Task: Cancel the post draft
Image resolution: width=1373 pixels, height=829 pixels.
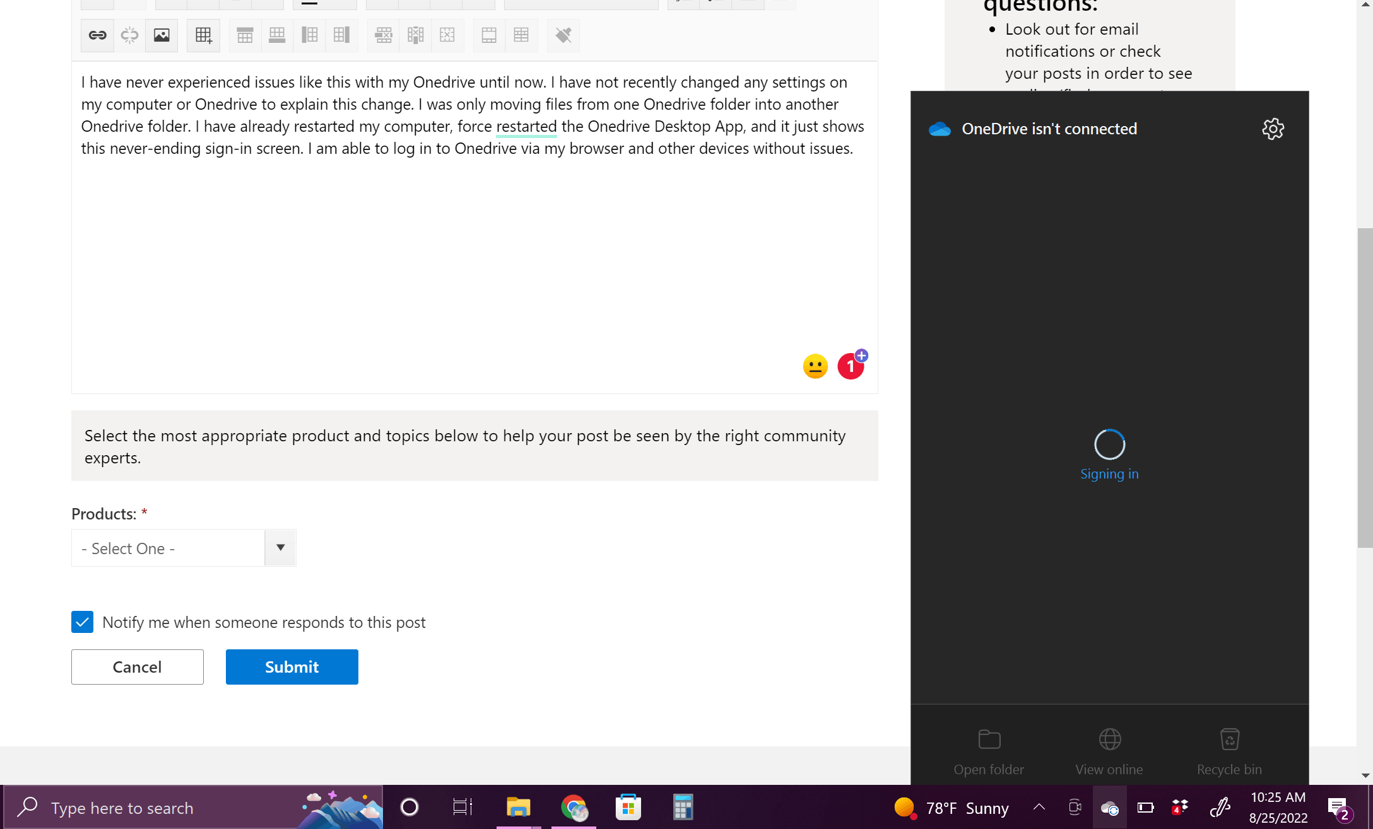Action: tap(137, 666)
